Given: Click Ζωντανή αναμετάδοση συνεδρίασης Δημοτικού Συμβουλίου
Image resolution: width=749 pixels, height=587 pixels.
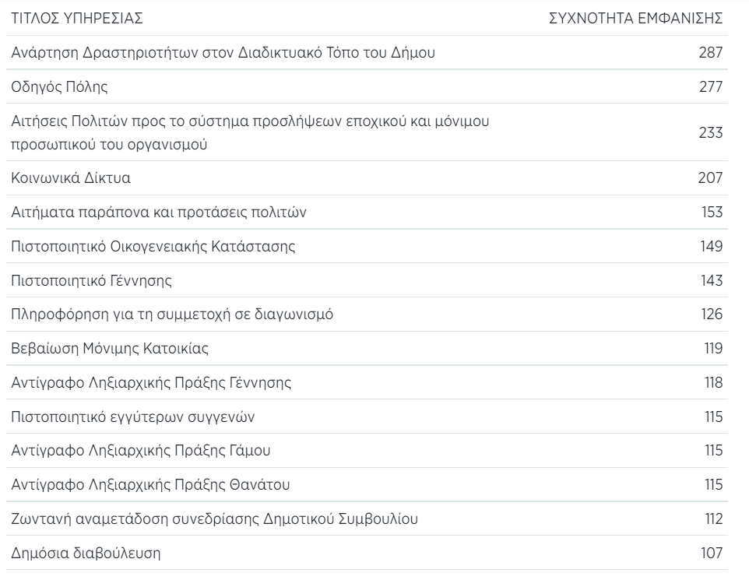Looking at the screenshot, I should tap(215, 519).
